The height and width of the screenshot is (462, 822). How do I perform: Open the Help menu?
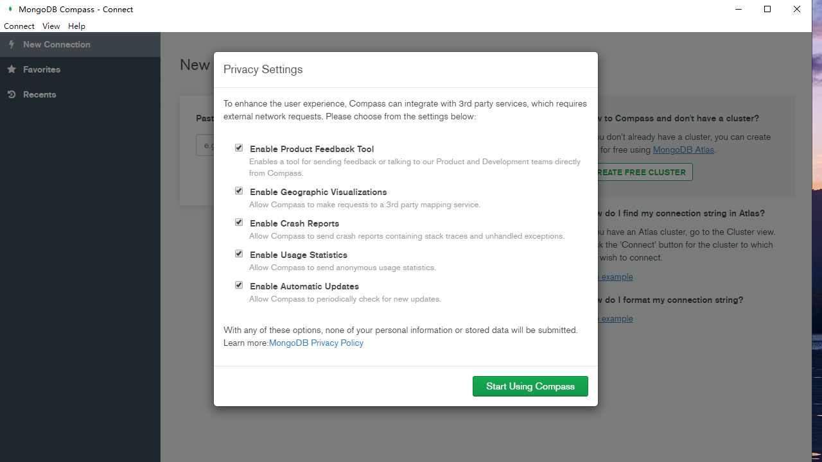point(76,26)
